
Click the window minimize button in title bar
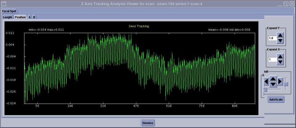[x=280, y=4]
